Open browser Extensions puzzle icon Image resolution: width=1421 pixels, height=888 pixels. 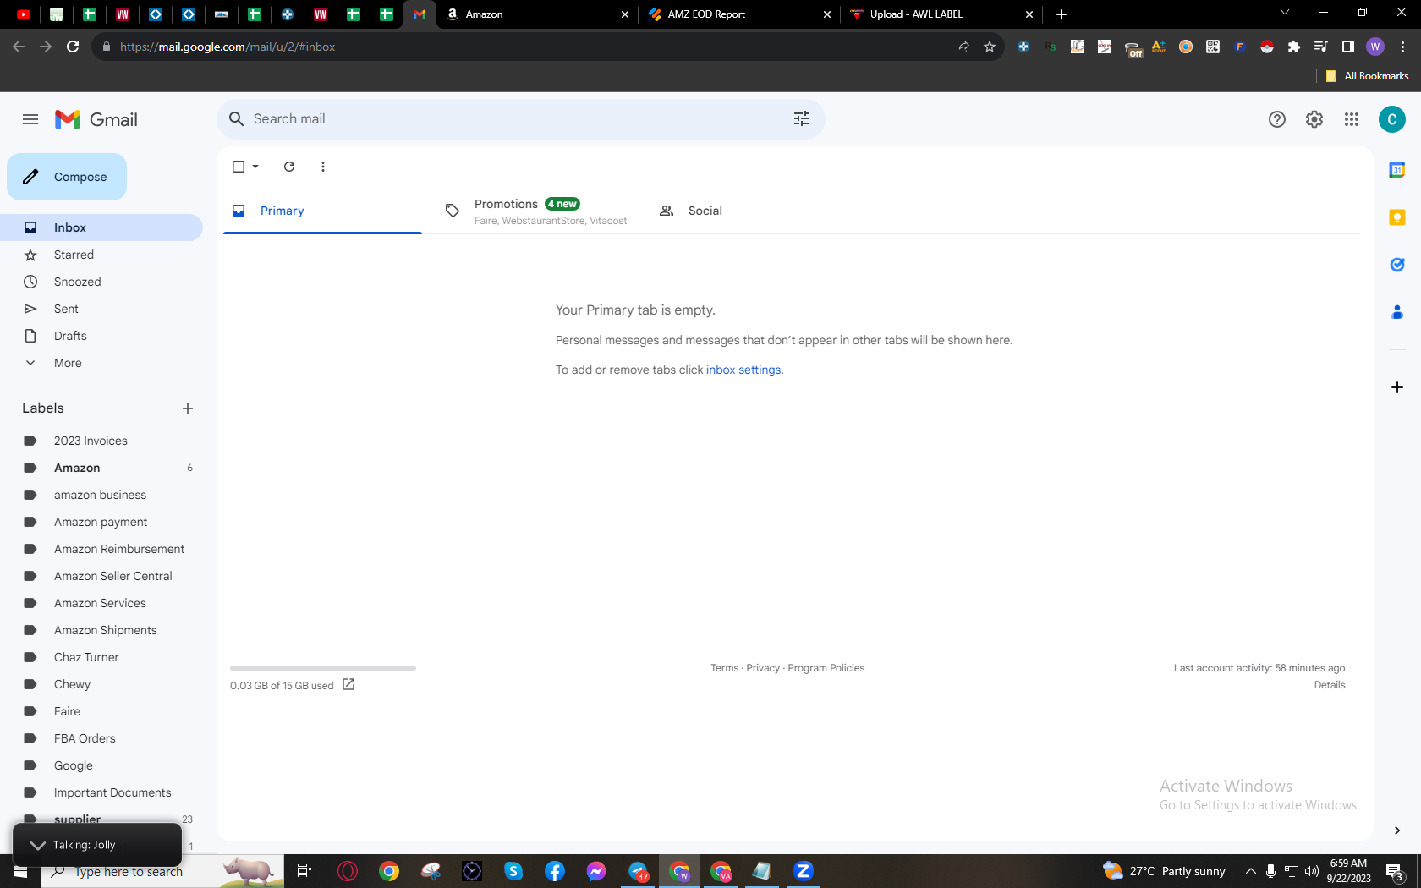[x=1294, y=47]
